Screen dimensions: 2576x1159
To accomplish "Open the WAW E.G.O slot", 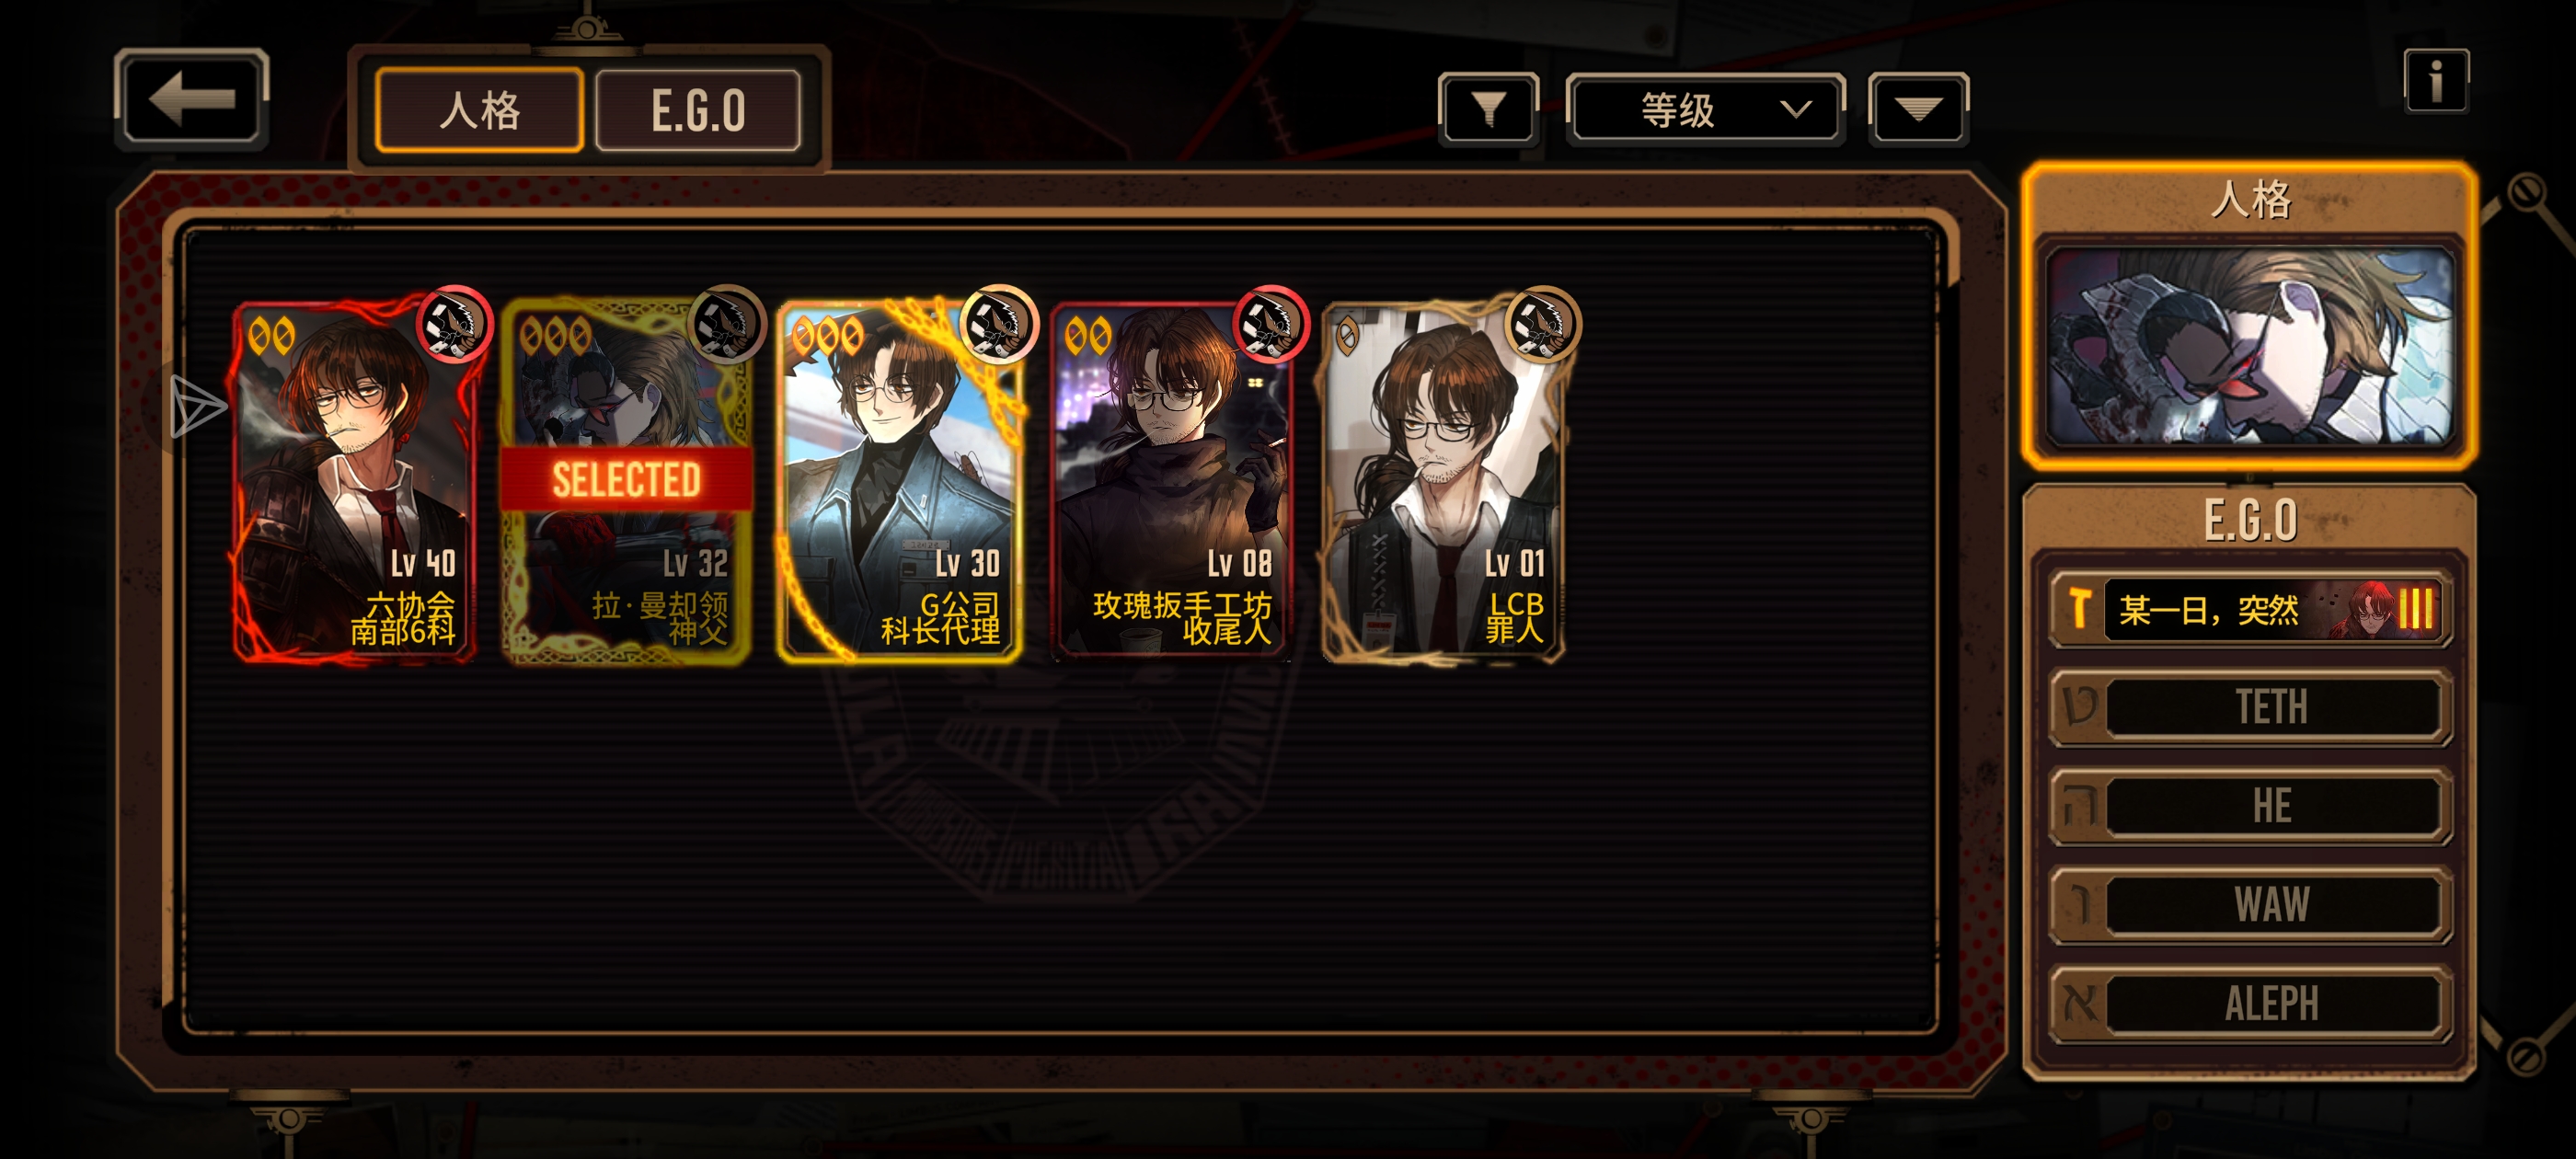I will click(2250, 904).
